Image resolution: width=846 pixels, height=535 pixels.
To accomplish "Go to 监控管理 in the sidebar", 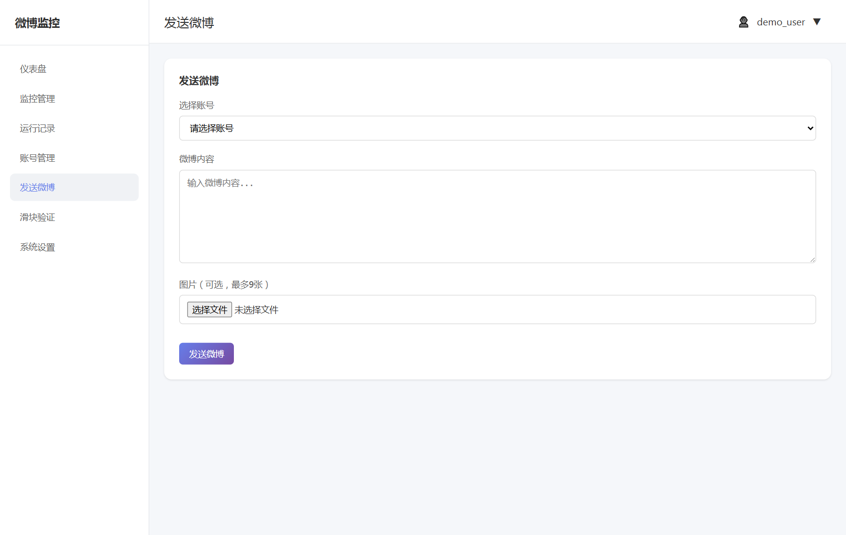I will click(x=74, y=99).
